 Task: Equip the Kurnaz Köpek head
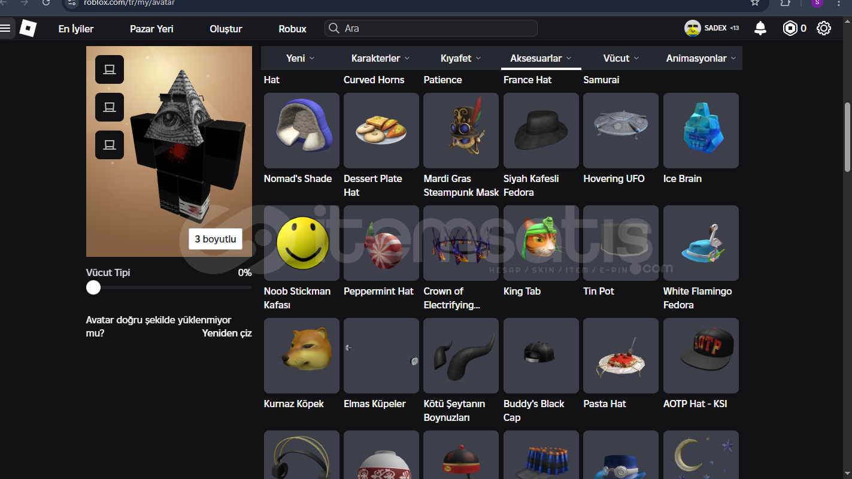coord(302,356)
